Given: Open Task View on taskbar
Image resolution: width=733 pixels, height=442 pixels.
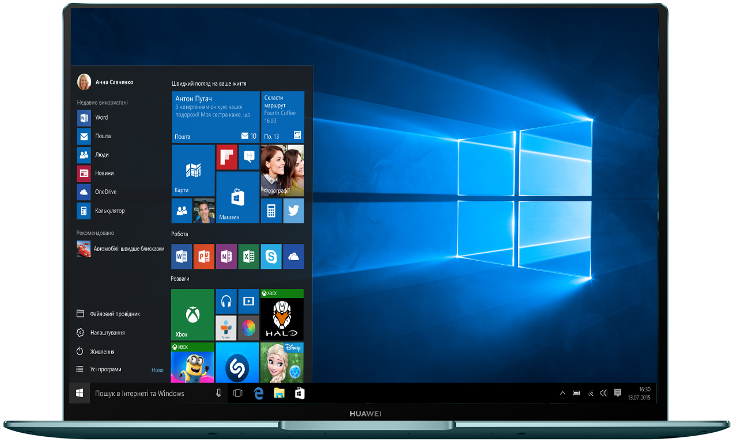Looking at the screenshot, I should coord(238,393).
